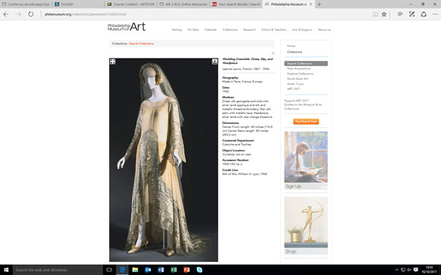
Task: Open PowerPoint from the taskbar
Action: [x=187, y=270]
